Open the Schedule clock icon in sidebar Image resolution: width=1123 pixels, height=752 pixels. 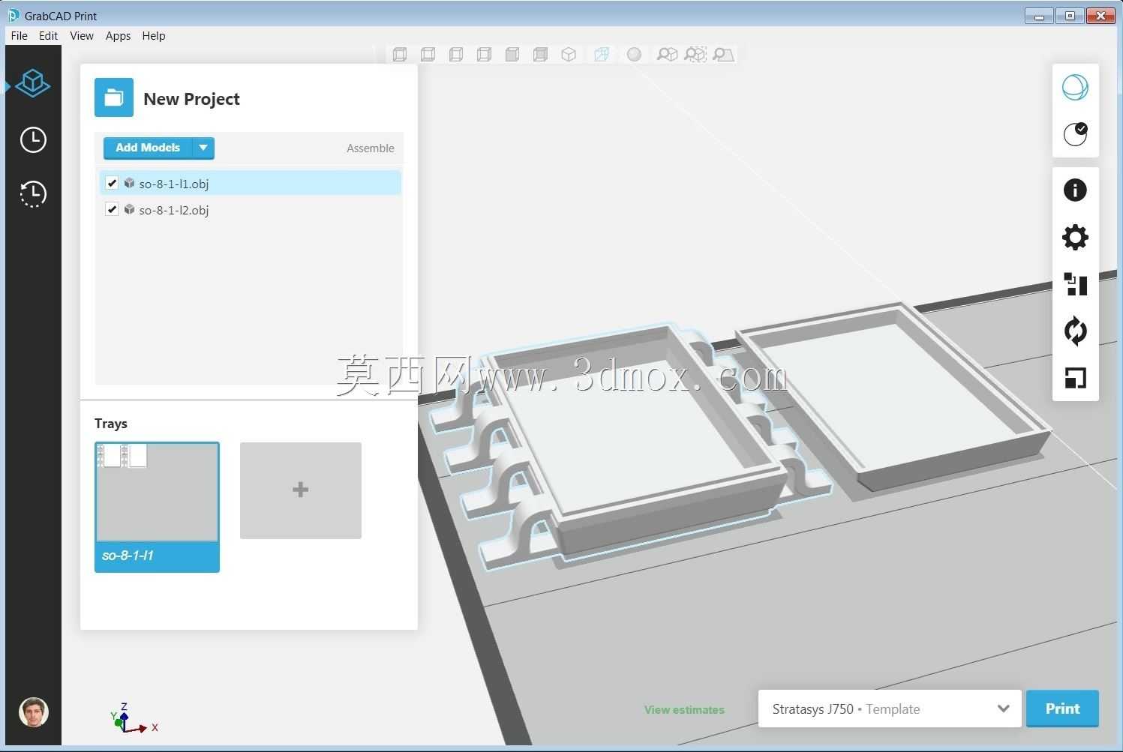click(x=33, y=139)
